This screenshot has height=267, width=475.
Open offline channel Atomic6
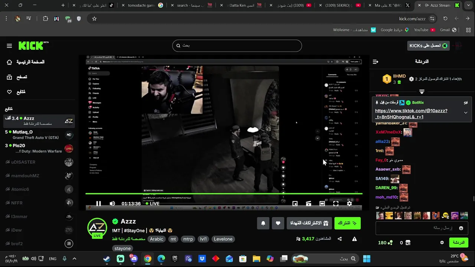coord(39,189)
